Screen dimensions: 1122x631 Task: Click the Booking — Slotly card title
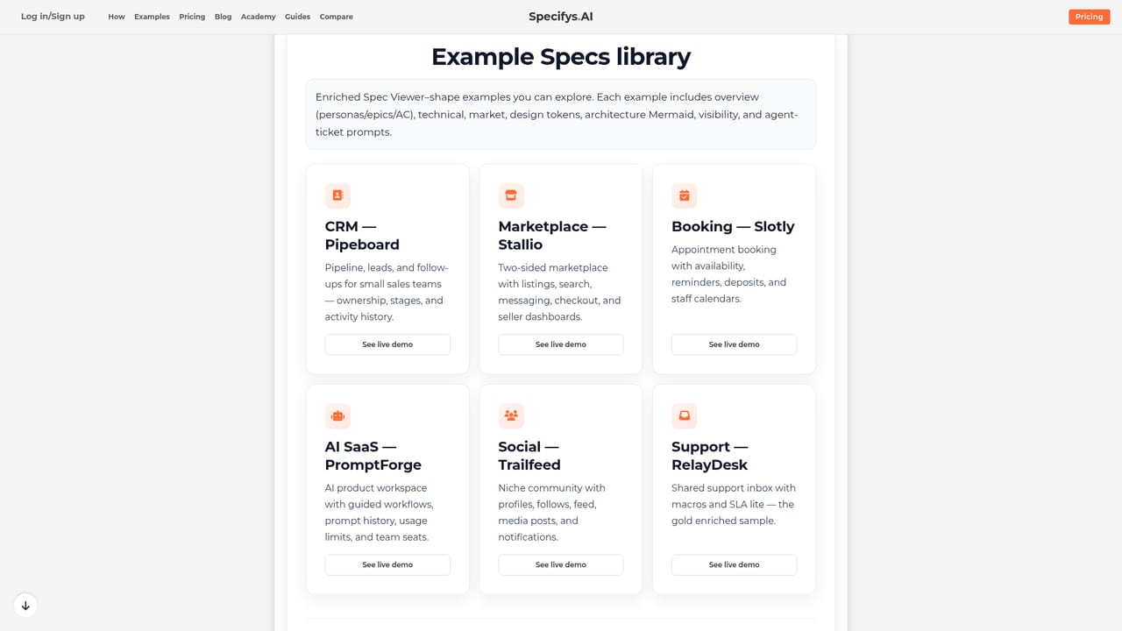click(x=733, y=226)
